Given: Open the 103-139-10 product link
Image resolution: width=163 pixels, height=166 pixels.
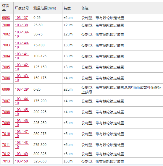Looking at the screenshot, I should (x=22, y=34).
